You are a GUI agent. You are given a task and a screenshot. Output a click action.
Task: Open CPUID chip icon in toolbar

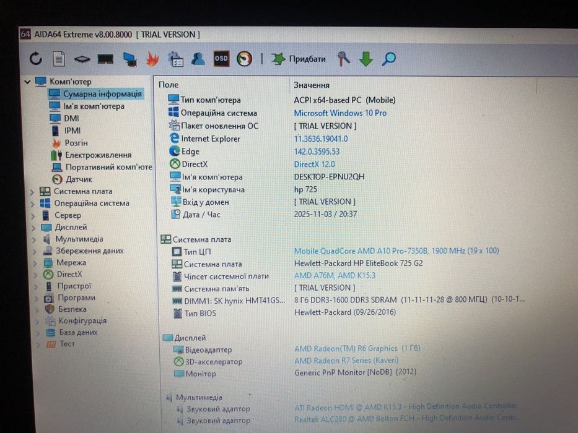point(82,59)
